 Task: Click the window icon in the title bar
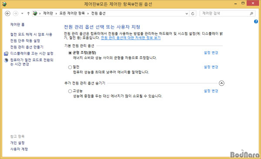coord(4,4)
